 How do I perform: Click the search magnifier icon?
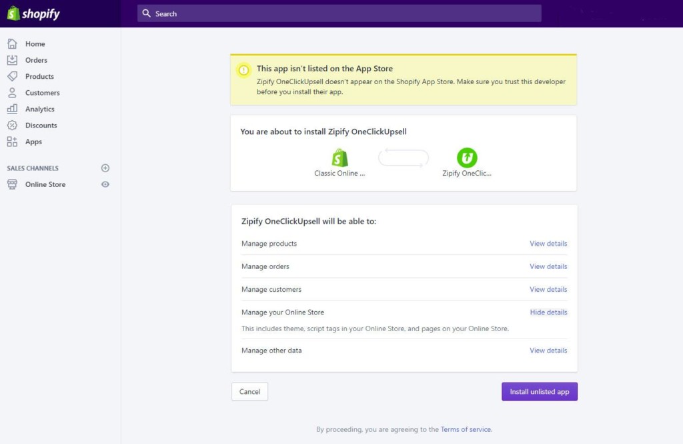click(x=146, y=13)
